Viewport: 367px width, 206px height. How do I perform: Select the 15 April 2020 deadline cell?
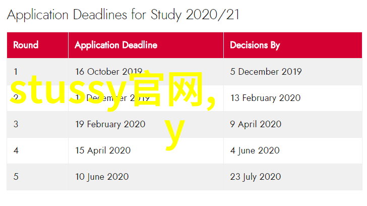point(103,150)
